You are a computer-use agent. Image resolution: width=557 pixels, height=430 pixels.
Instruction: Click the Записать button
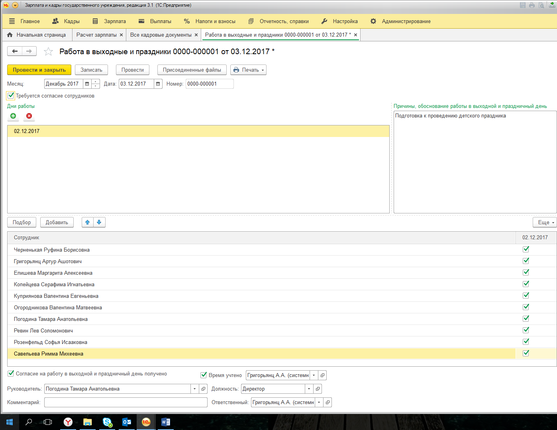pos(91,70)
